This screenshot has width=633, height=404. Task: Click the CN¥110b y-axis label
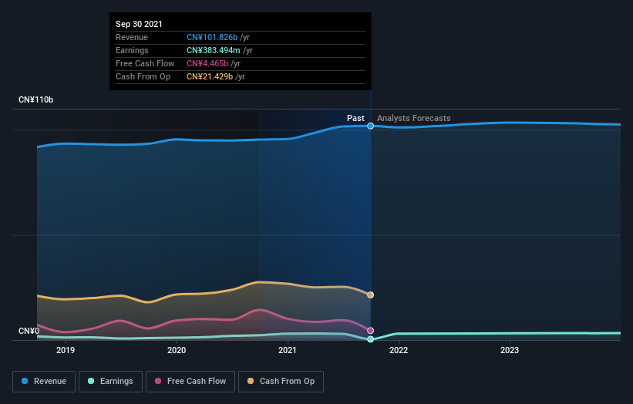click(x=36, y=99)
